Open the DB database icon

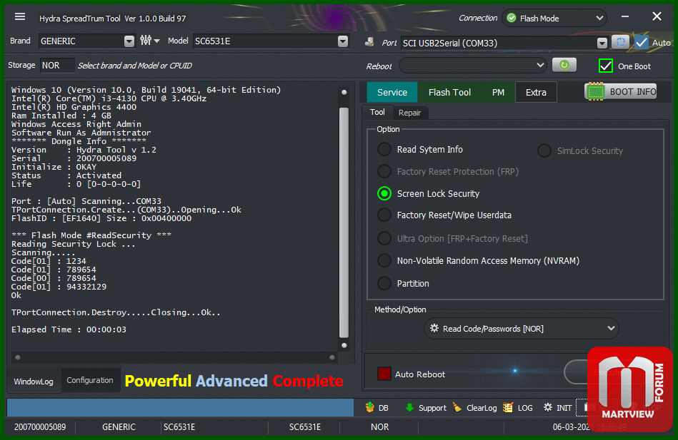(370, 408)
